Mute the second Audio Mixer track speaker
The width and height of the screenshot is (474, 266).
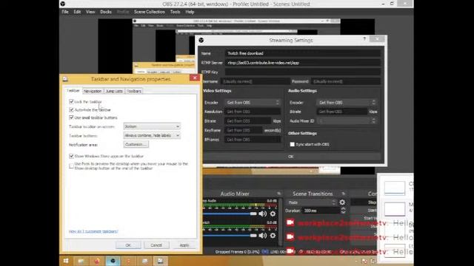[x=262, y=236]
